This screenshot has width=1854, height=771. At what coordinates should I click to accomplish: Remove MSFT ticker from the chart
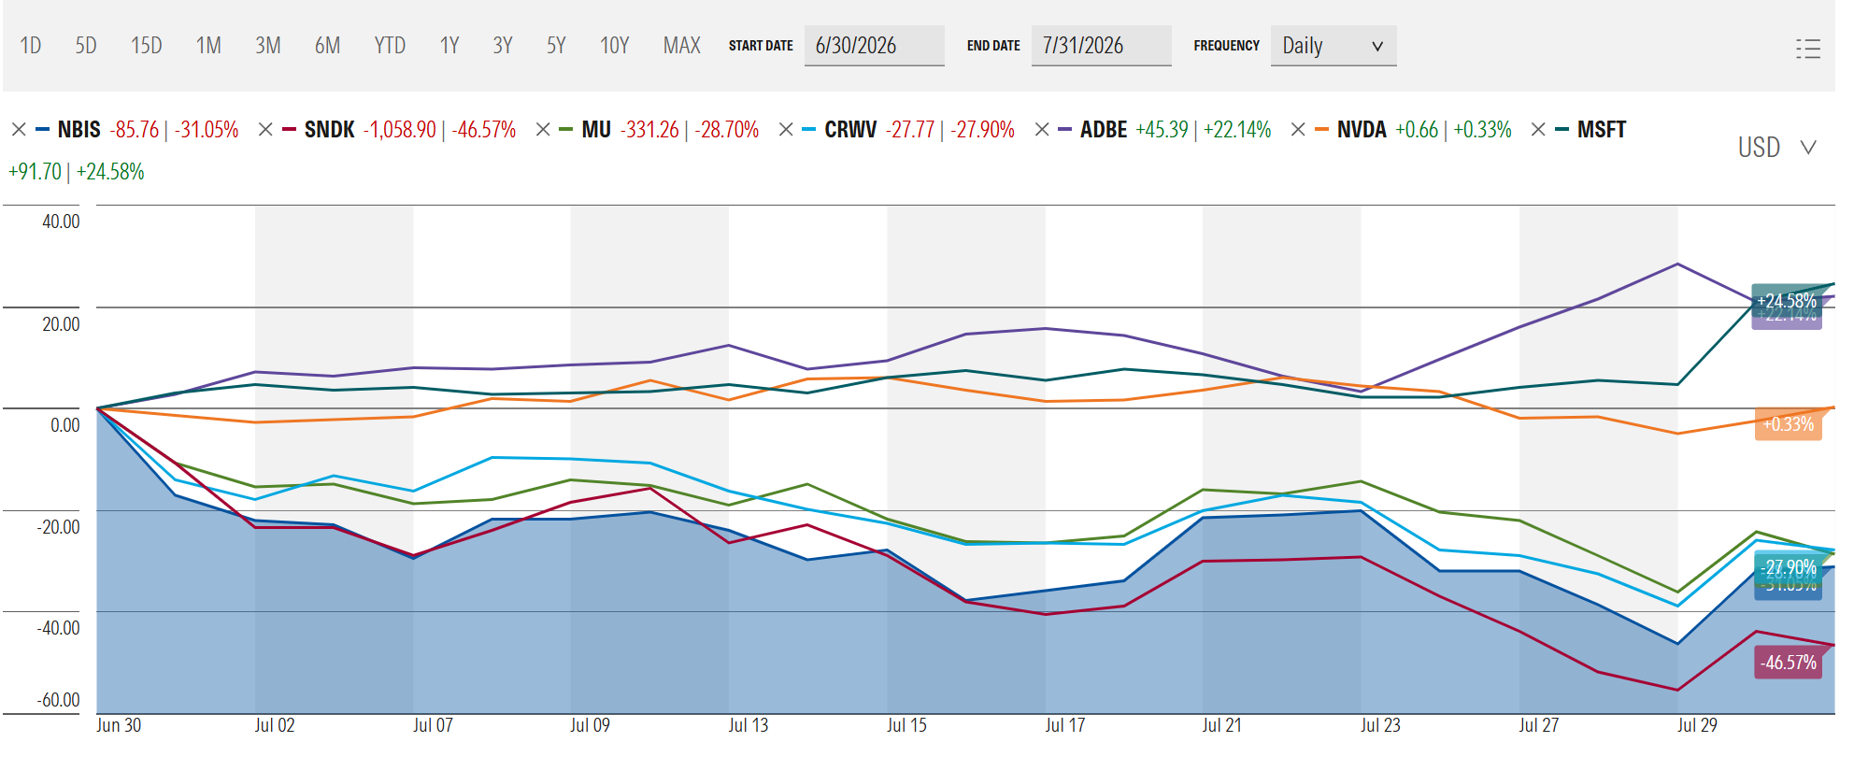tap(1538, 130)
